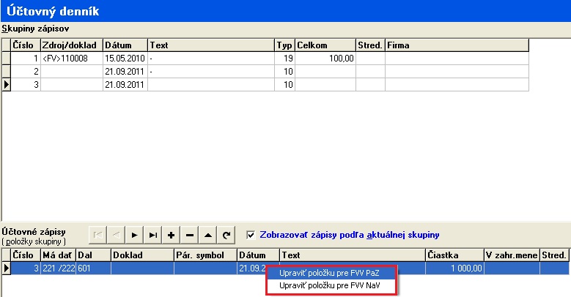
Task: Click the 'Celkom' column header
Action: point(325,45)
